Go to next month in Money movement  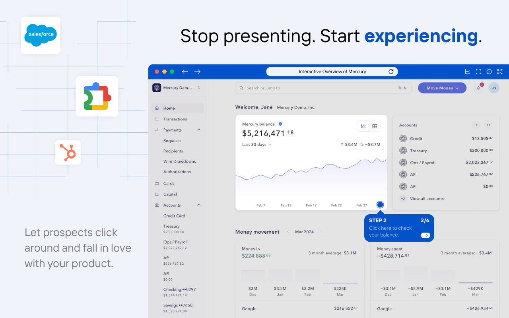point(321,232)
